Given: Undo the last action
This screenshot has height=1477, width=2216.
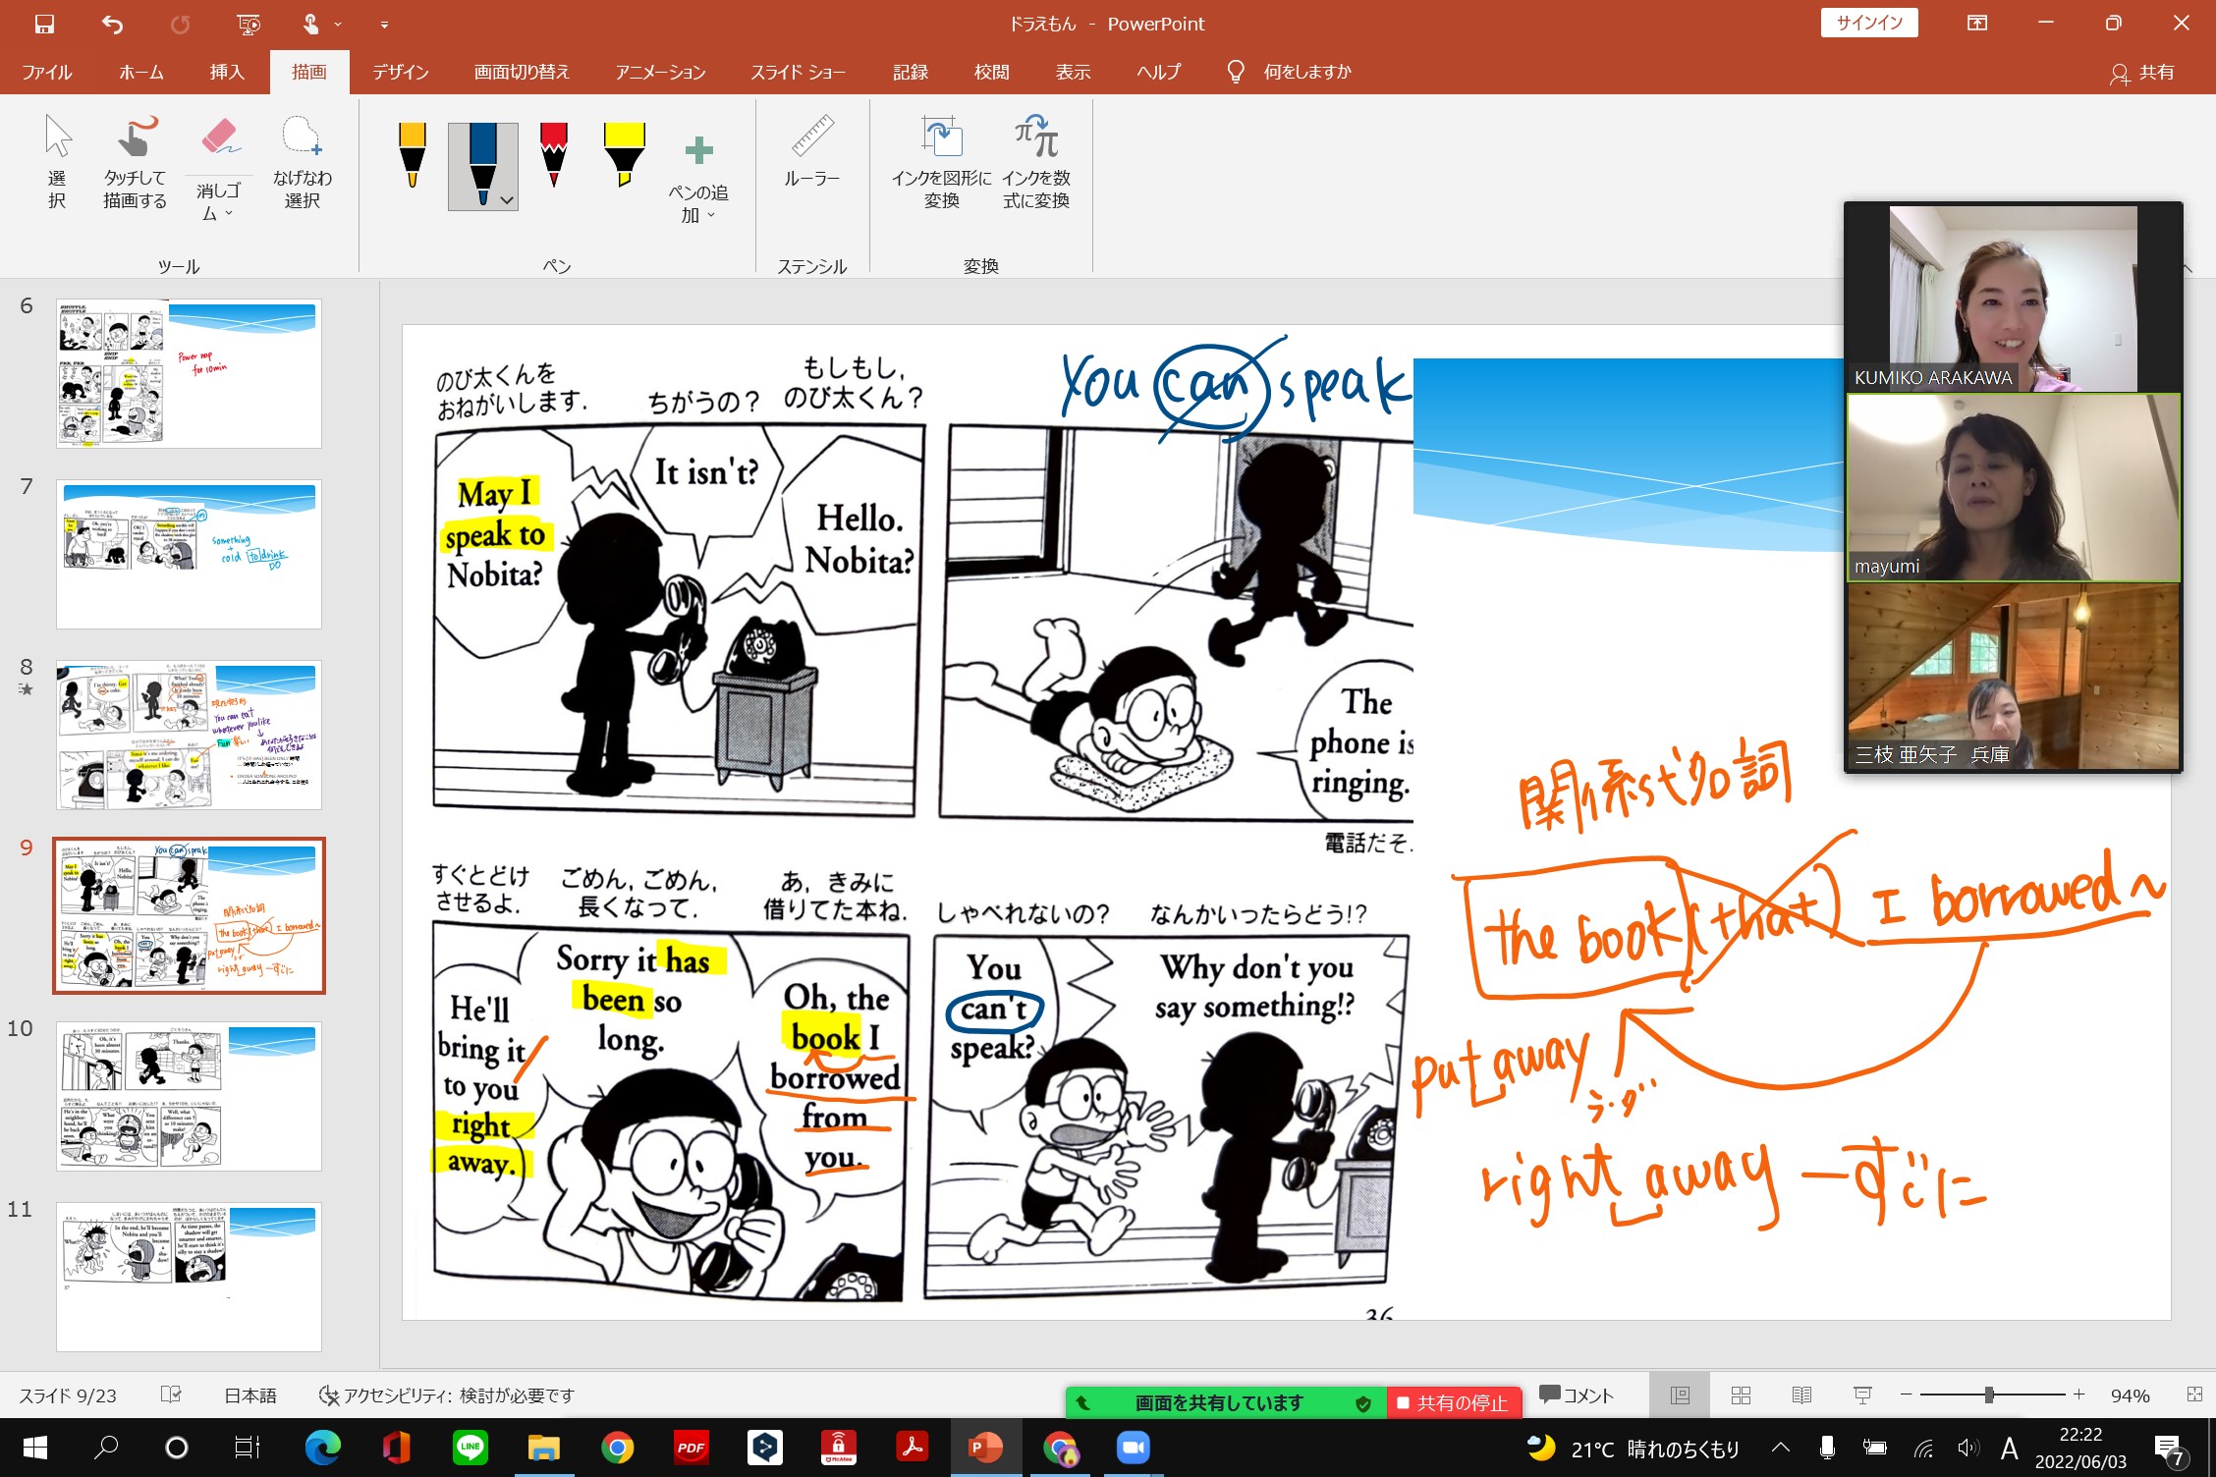Looking at the screenshot, I should tap(112, 24).
